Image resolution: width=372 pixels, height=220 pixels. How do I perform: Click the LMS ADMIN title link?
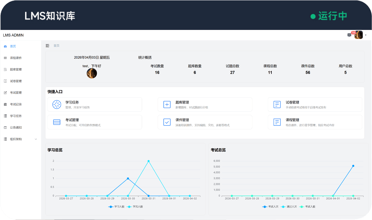pos(13,35)
